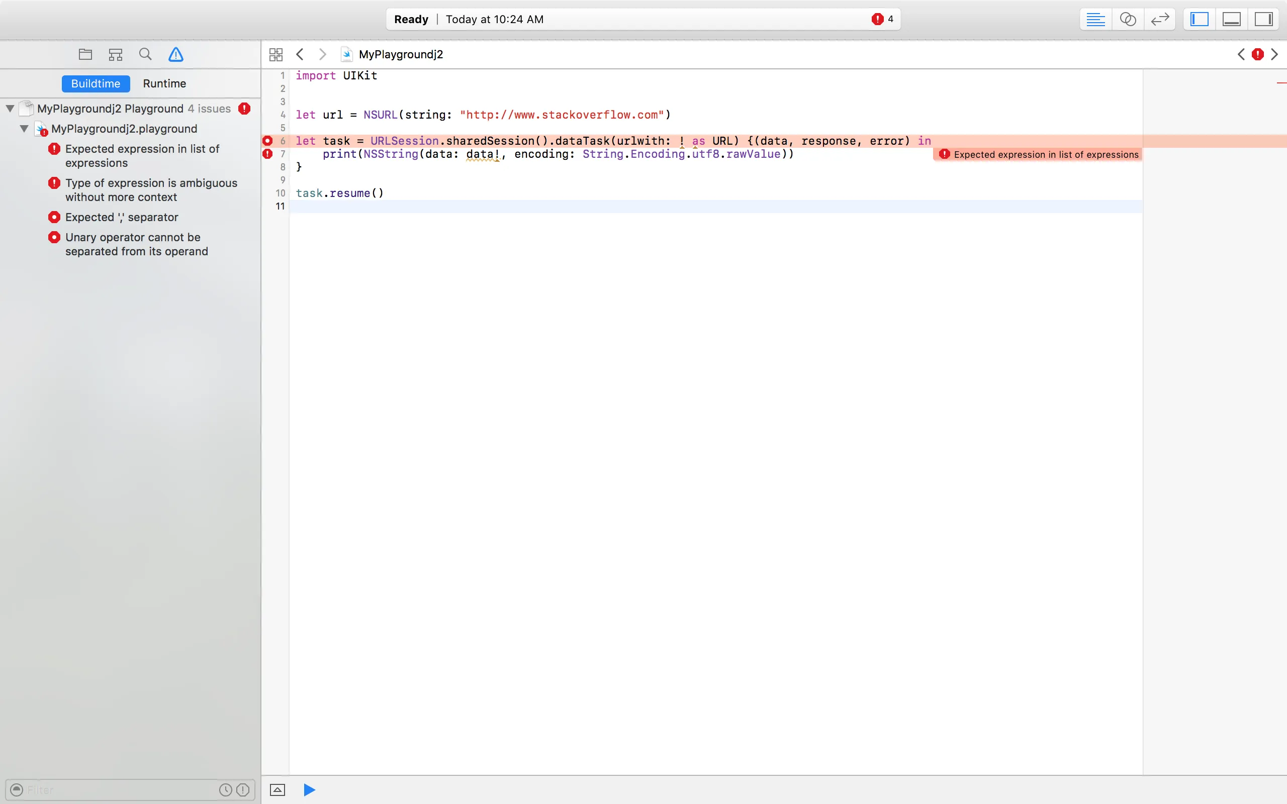This screenshot has width=1287, height=804.
Task: Run the playground with play button
Action: (309, 789)
